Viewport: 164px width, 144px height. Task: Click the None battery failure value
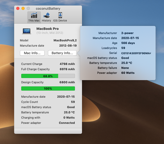click(x=125, y=68)
